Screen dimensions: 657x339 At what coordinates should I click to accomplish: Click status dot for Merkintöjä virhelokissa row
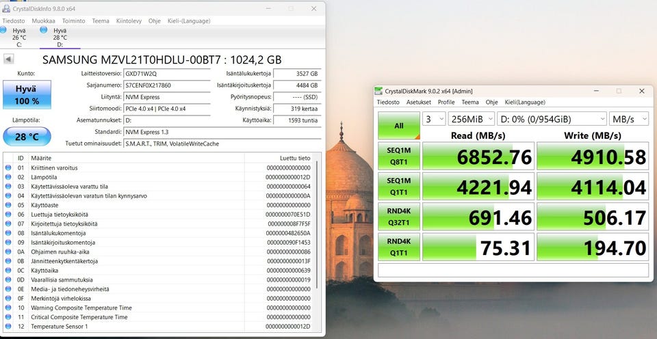[8, 299]
